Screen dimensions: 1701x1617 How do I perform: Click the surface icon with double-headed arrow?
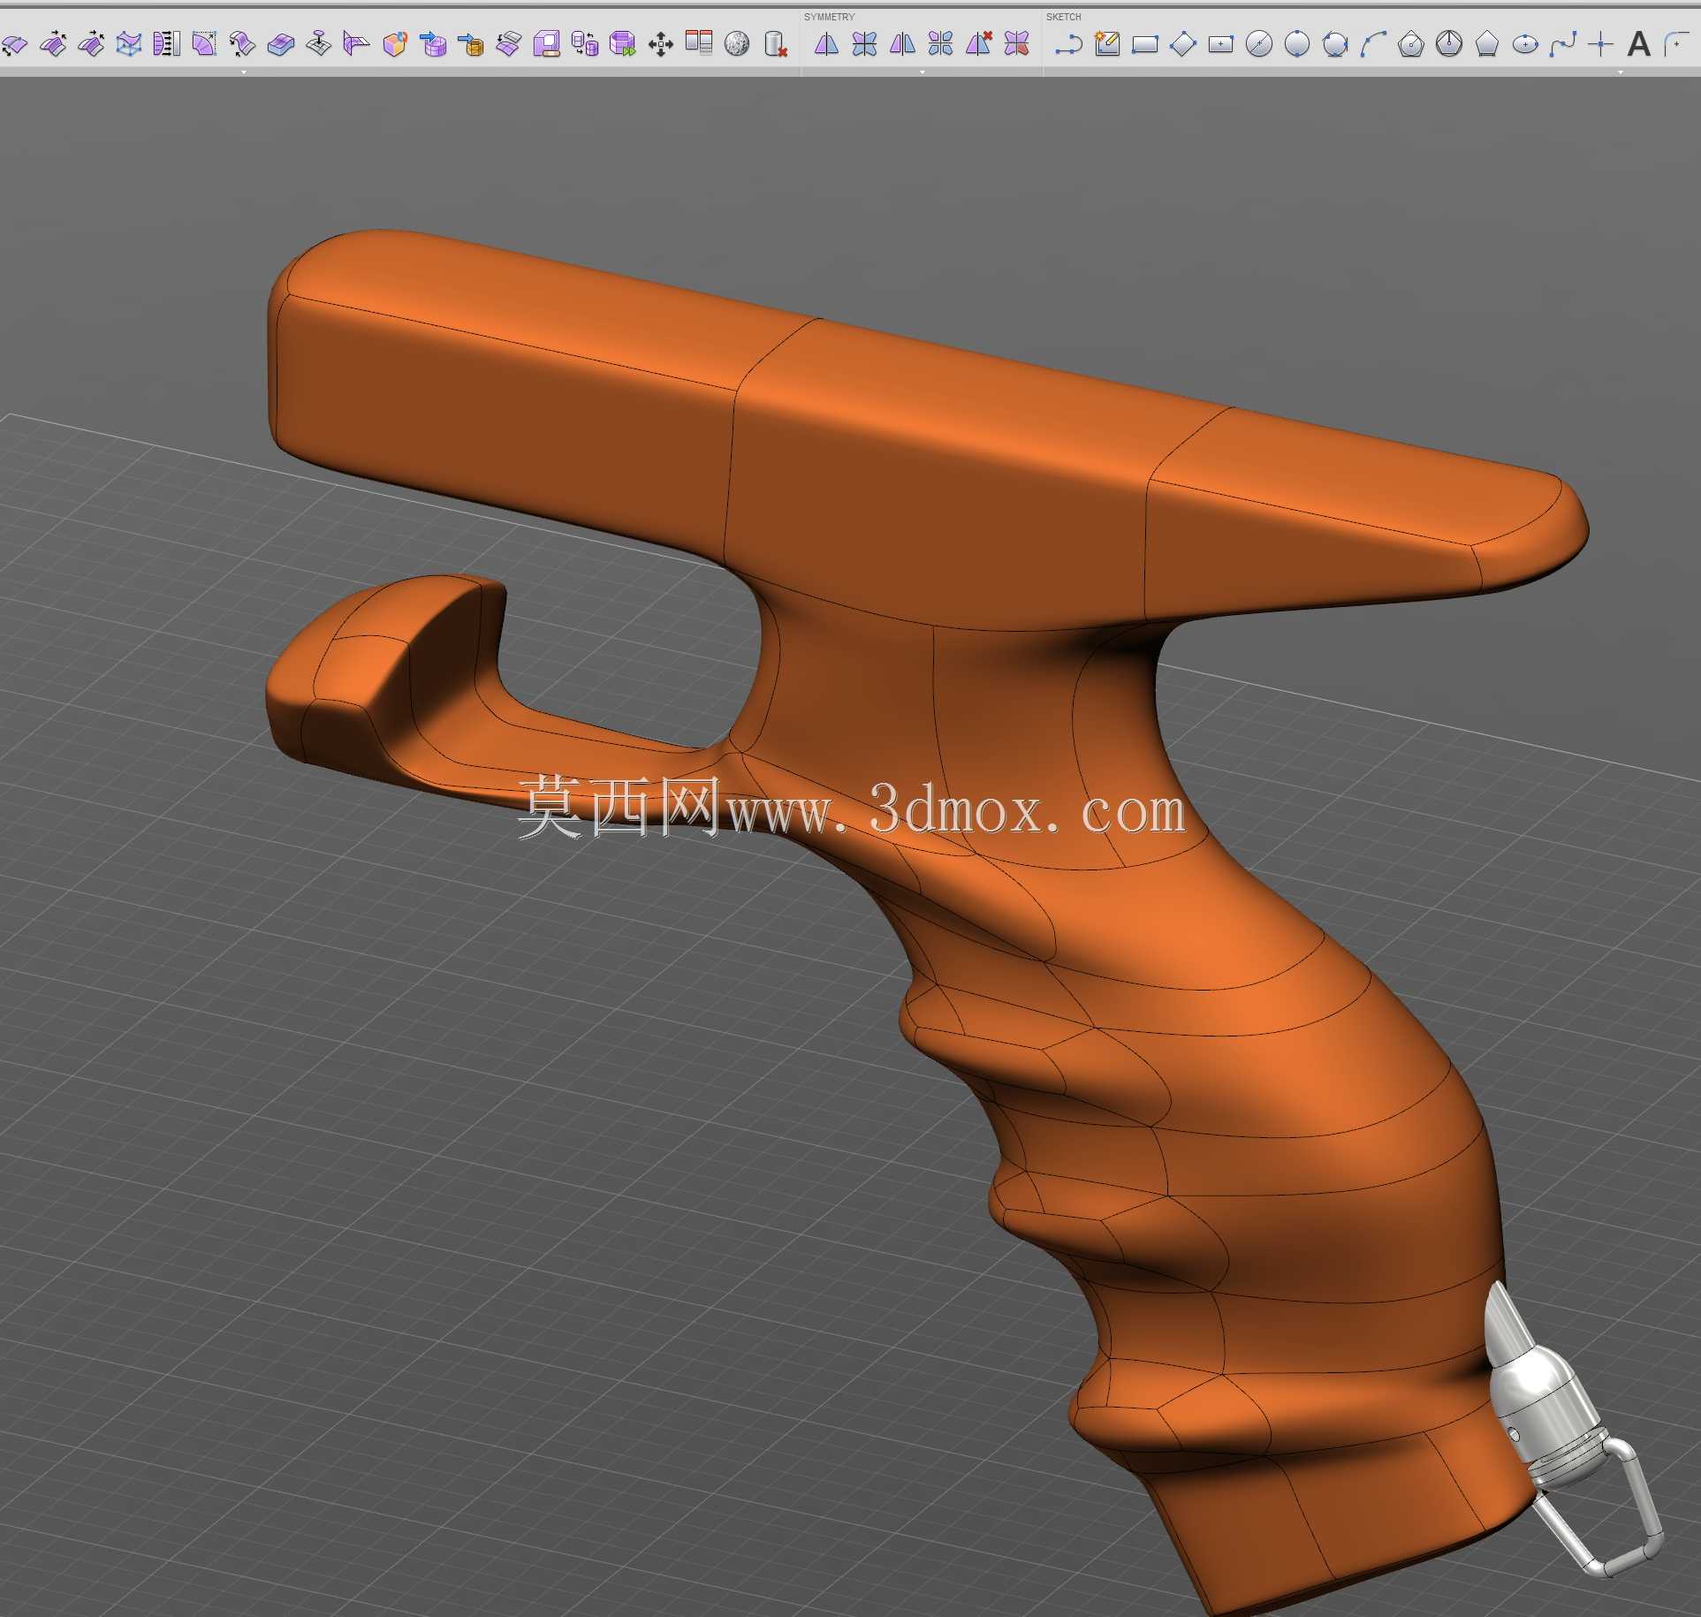click(x=14, y=44)
